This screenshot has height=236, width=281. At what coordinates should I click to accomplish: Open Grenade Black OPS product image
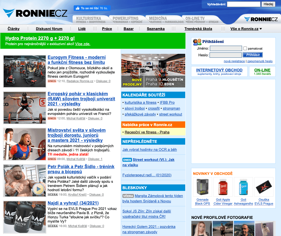pyautogui.click(x=203, y=187)
